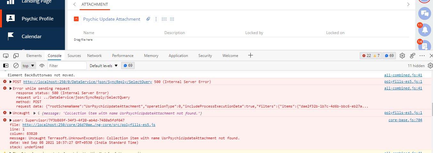This screenshot has height=153, width=433.
Task: Click the Locked by column header
Action: (254, 33)
